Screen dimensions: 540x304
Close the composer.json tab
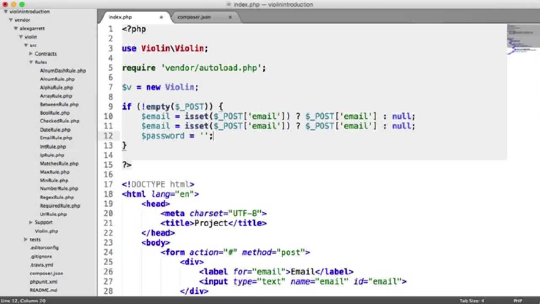click(230, 17)
